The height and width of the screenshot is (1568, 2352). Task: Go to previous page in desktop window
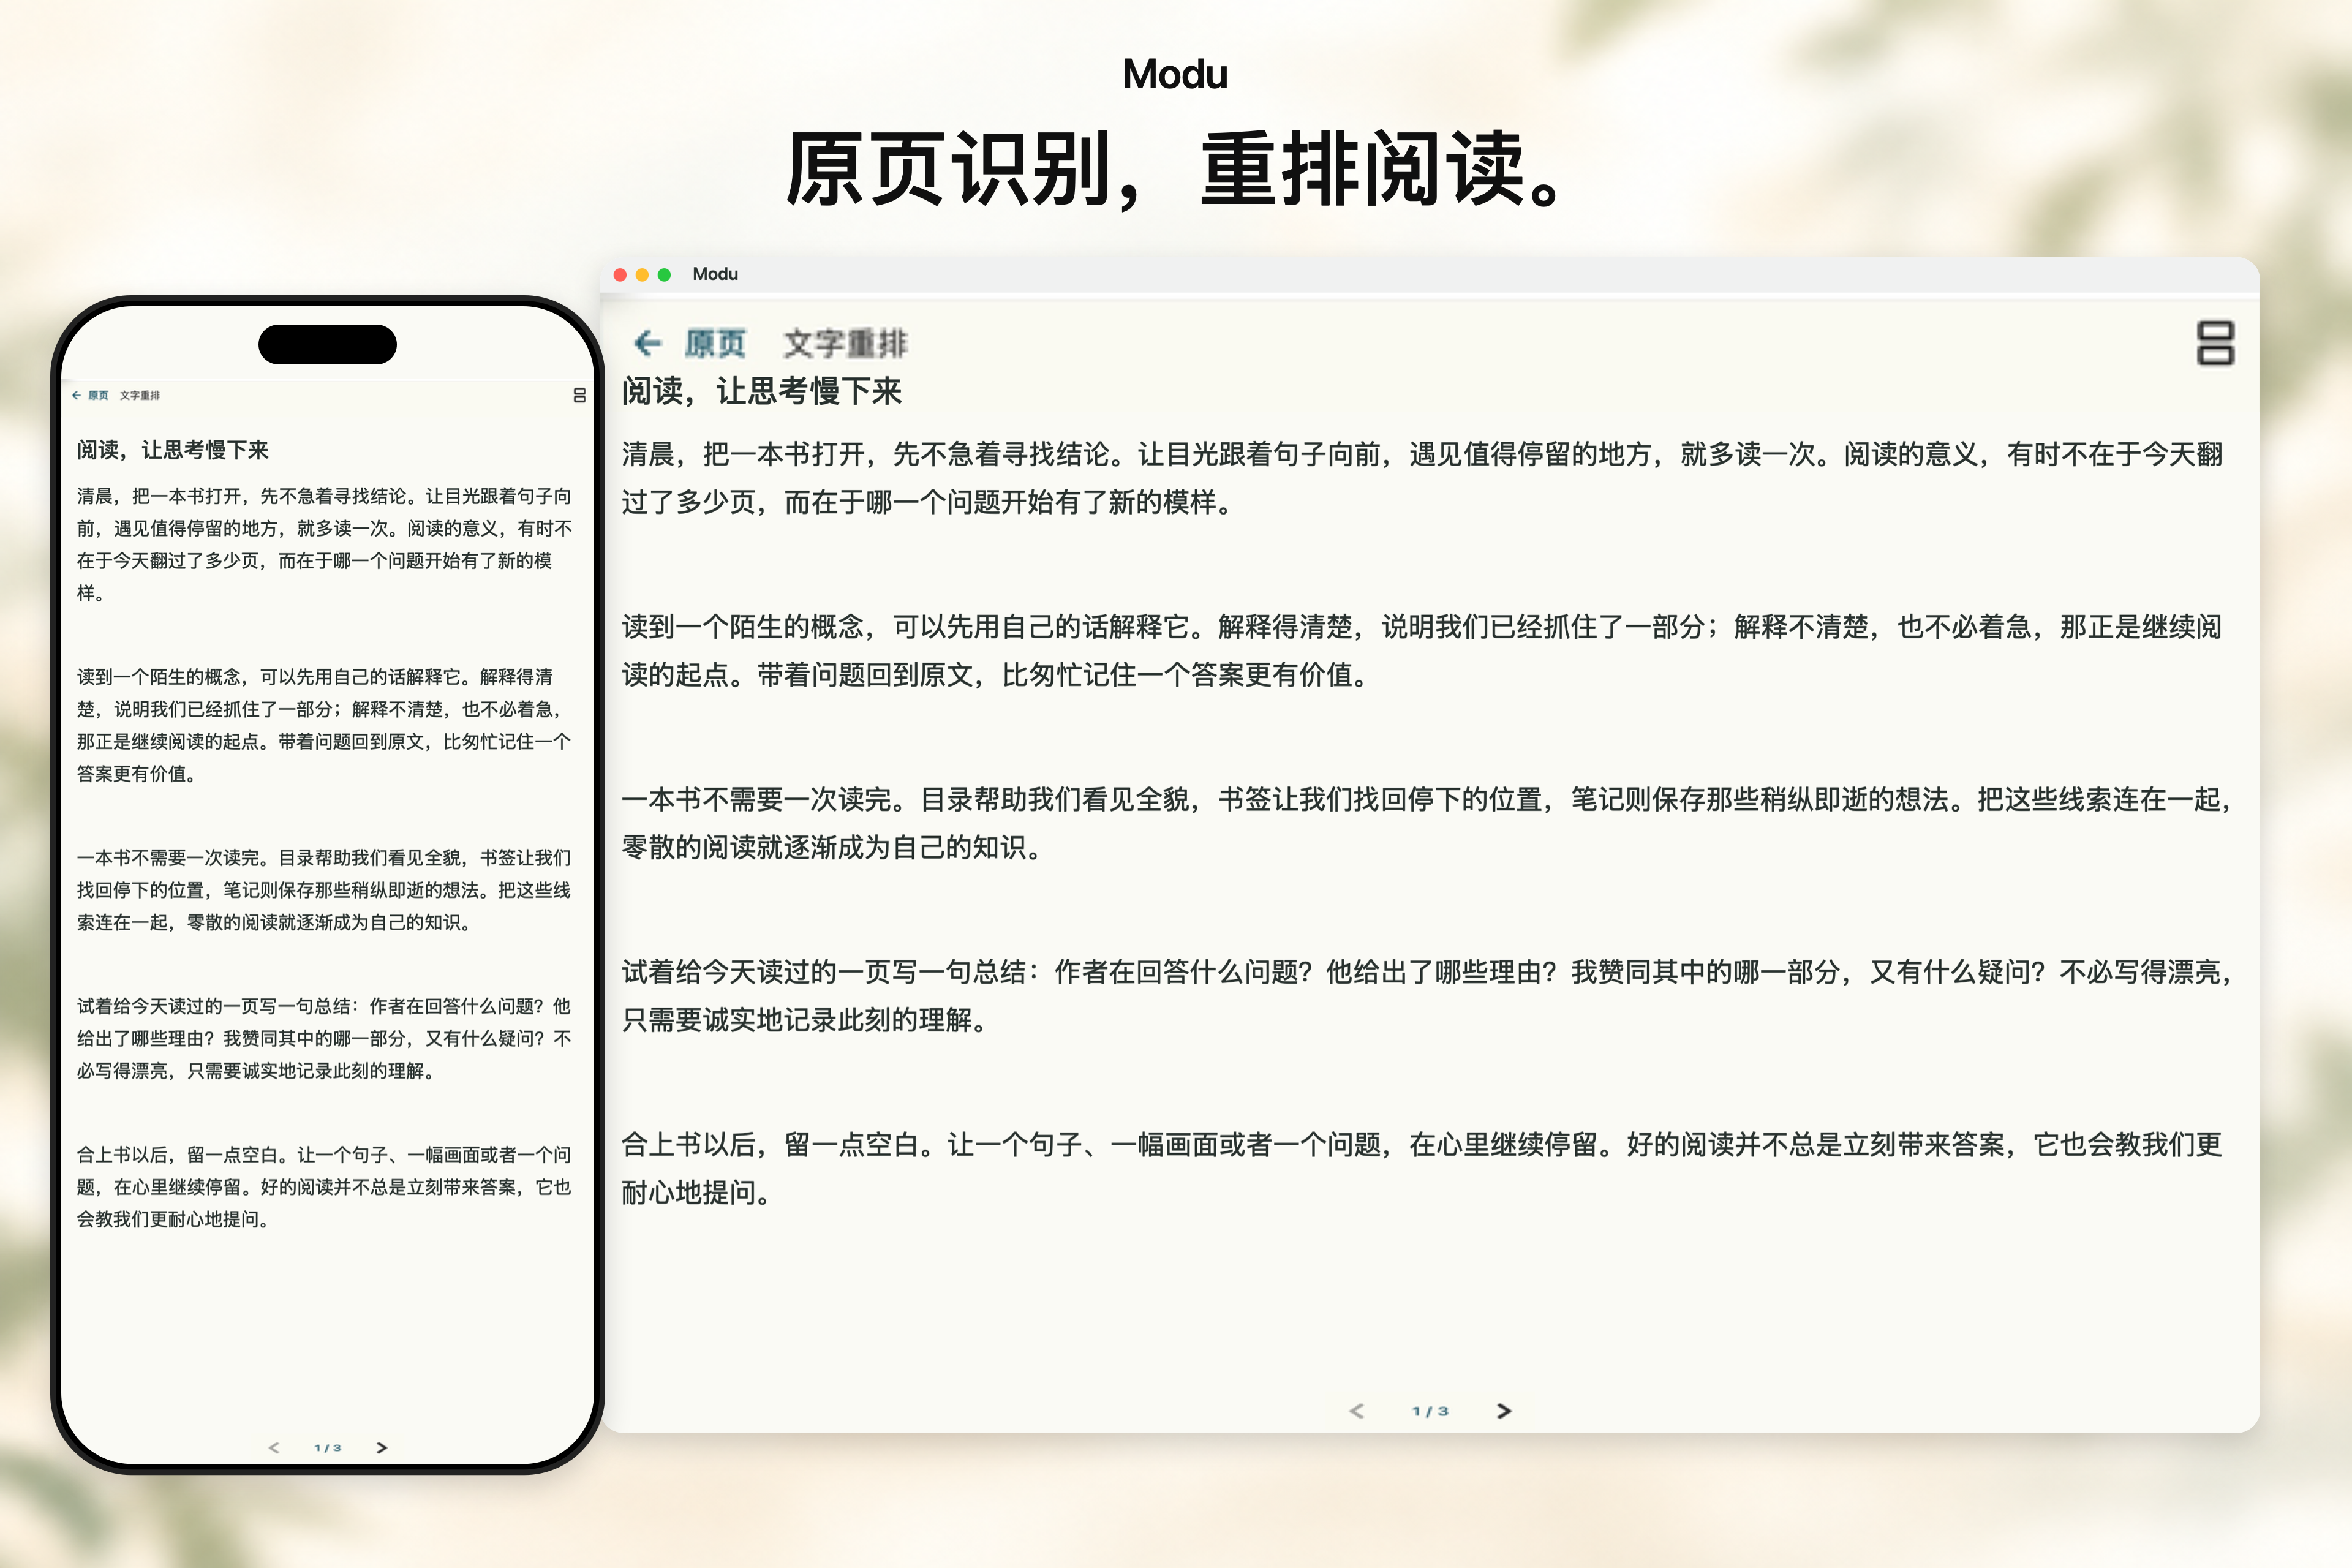[x=1357, y=1411]
